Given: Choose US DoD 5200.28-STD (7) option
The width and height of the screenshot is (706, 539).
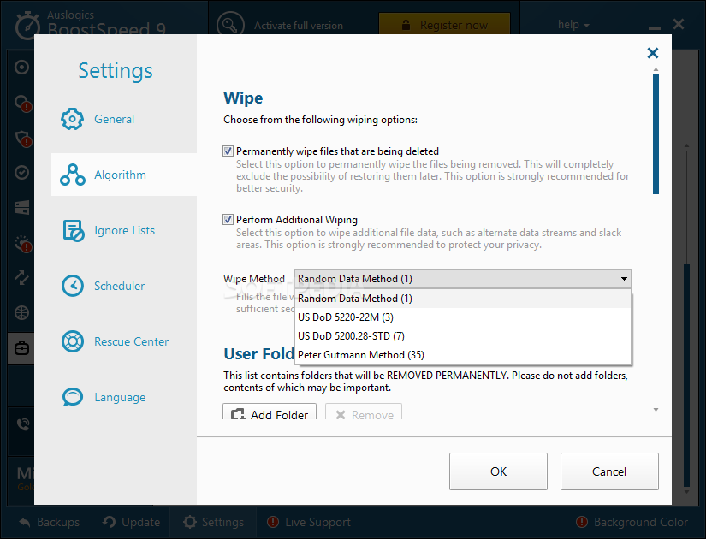Looking at the screenshot, I should 463,336.
